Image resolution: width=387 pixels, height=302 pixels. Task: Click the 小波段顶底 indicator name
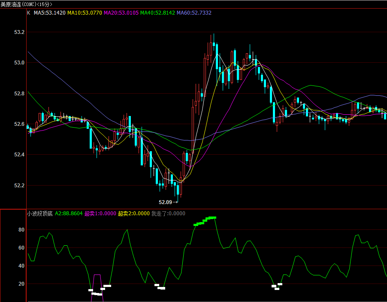point(40,214)
